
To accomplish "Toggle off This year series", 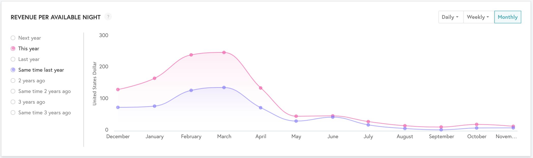I will (13, 49).
